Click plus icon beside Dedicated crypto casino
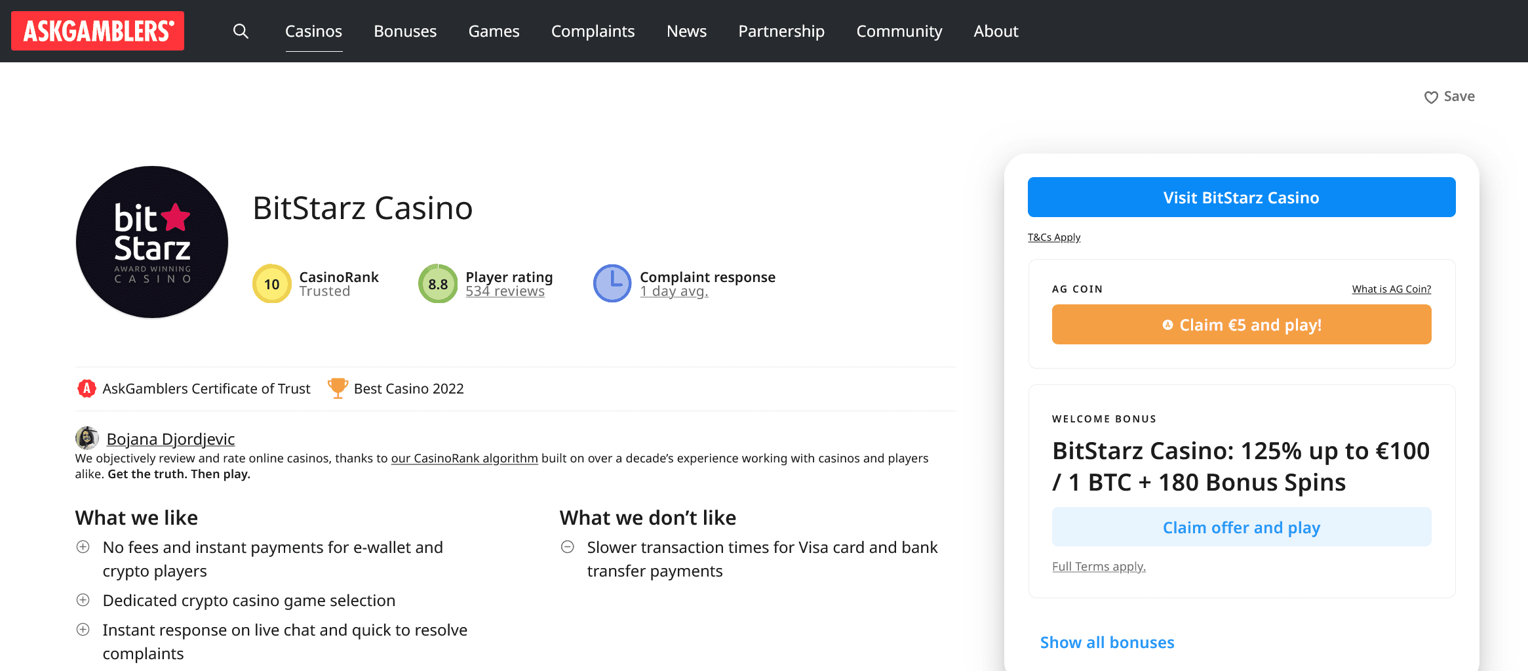Screen dimensions: 1528x671 tap(83, 600)
